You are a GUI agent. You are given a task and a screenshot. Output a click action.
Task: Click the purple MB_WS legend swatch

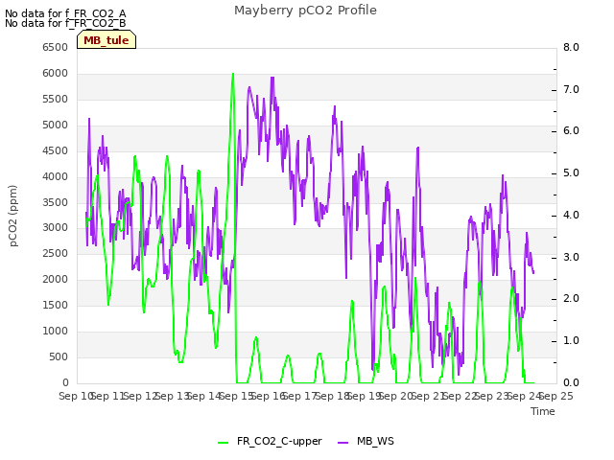342,443
